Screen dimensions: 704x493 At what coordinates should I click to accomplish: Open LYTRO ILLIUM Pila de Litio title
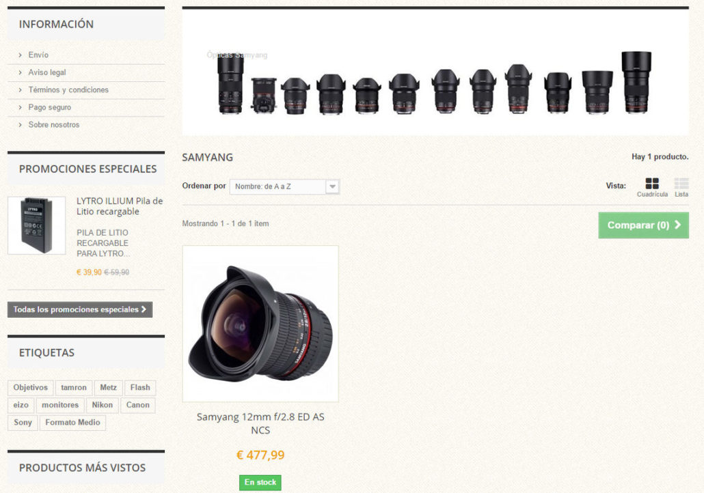120,206
